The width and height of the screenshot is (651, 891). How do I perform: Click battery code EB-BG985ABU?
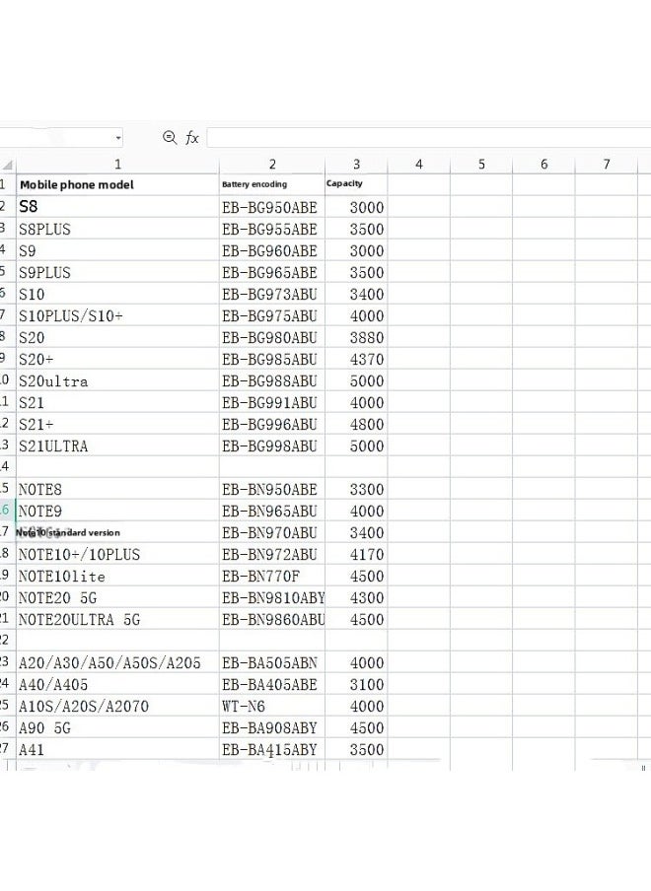[272, 359]
